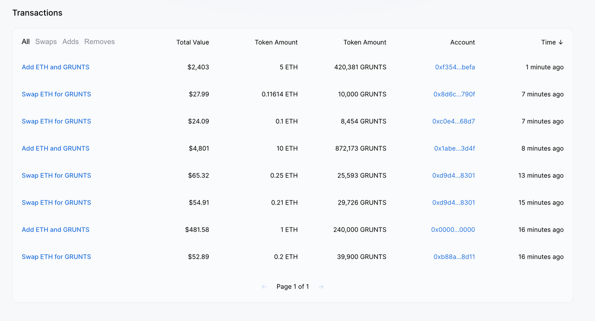Sort by Total Value column header

[193, 42]
